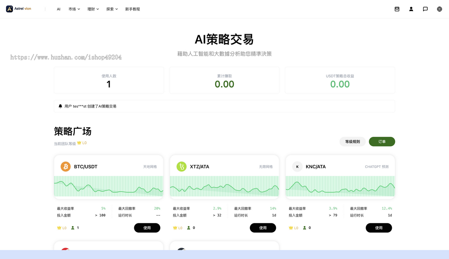Open the user profile icon
Screen dimensions: 449x259
coord(411,9)
